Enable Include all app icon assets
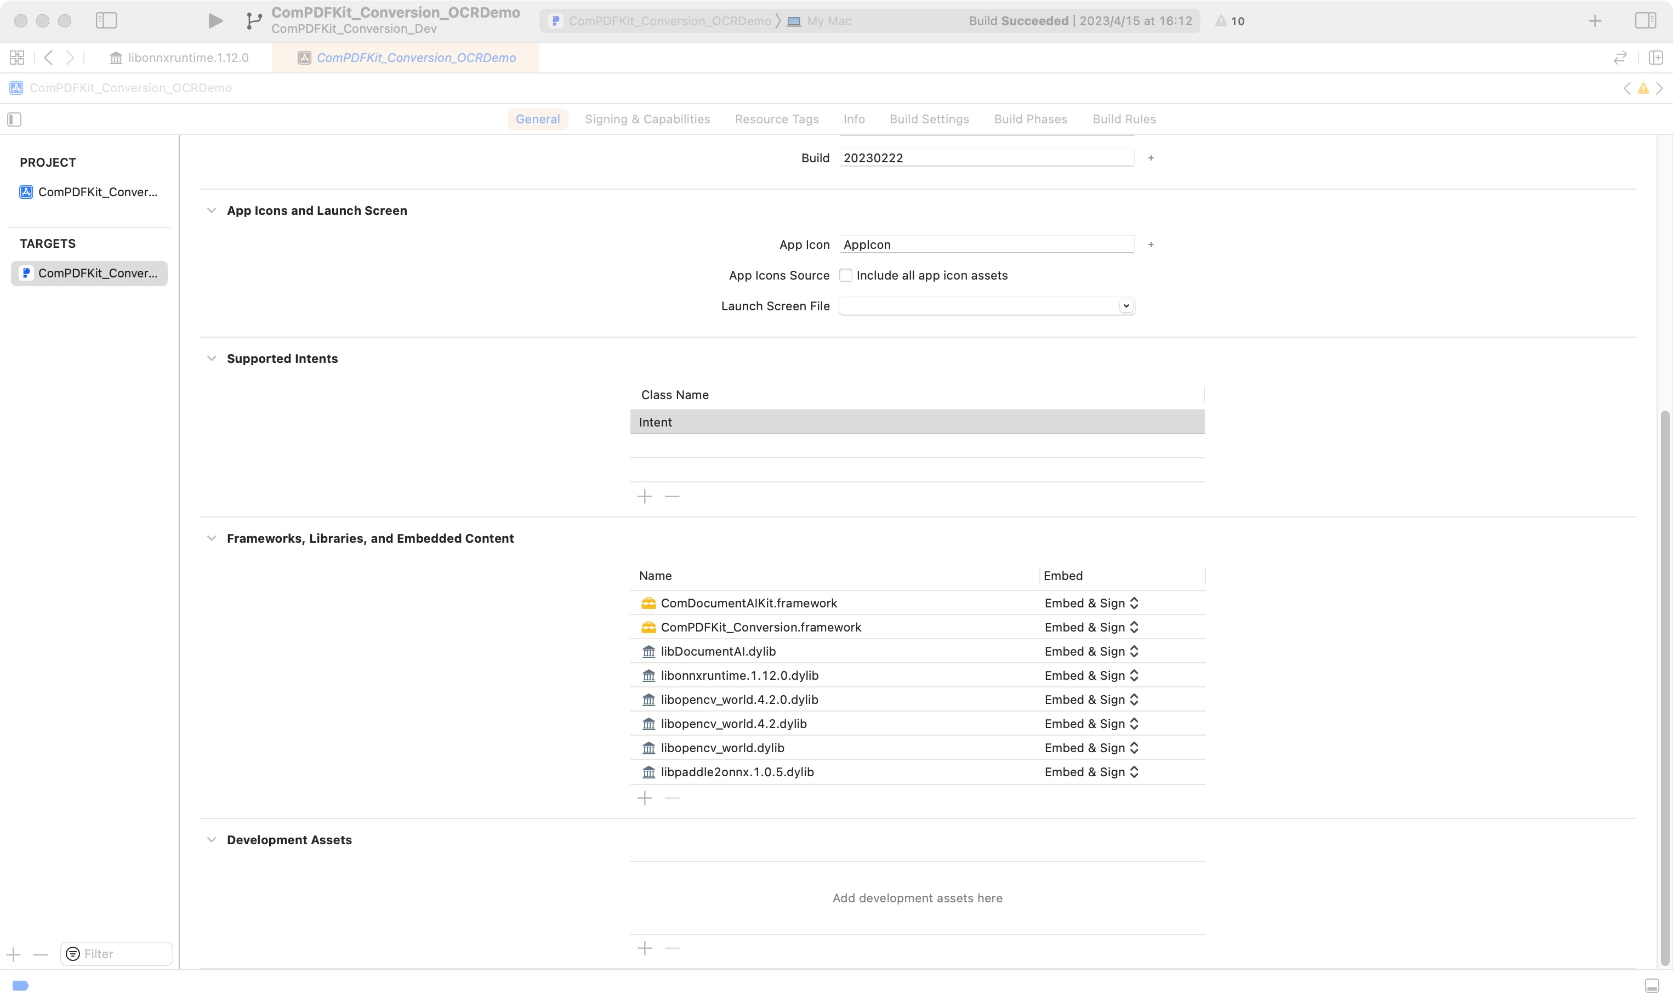Screen dimensions: 1673x1001 click(x=846, y=275)
